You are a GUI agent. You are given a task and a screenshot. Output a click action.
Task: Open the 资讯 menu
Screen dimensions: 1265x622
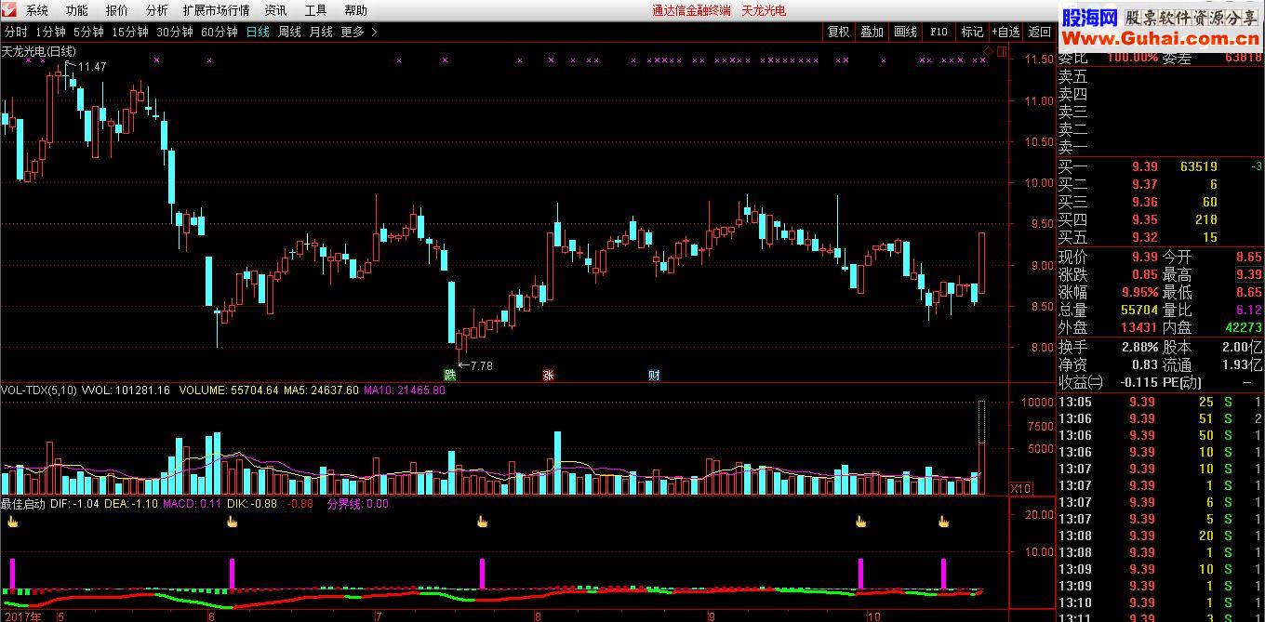point(275,10)
